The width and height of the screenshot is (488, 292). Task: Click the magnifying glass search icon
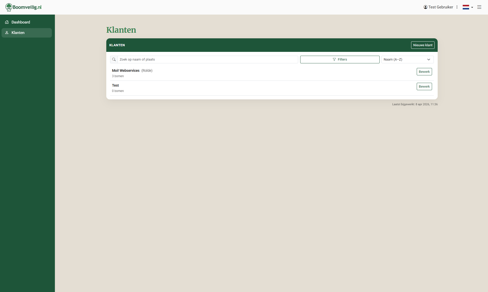pyautogui.click(x=114, y=60)
